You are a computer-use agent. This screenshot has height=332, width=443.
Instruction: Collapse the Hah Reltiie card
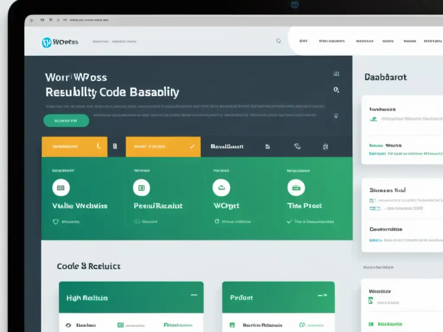[194, 295]
